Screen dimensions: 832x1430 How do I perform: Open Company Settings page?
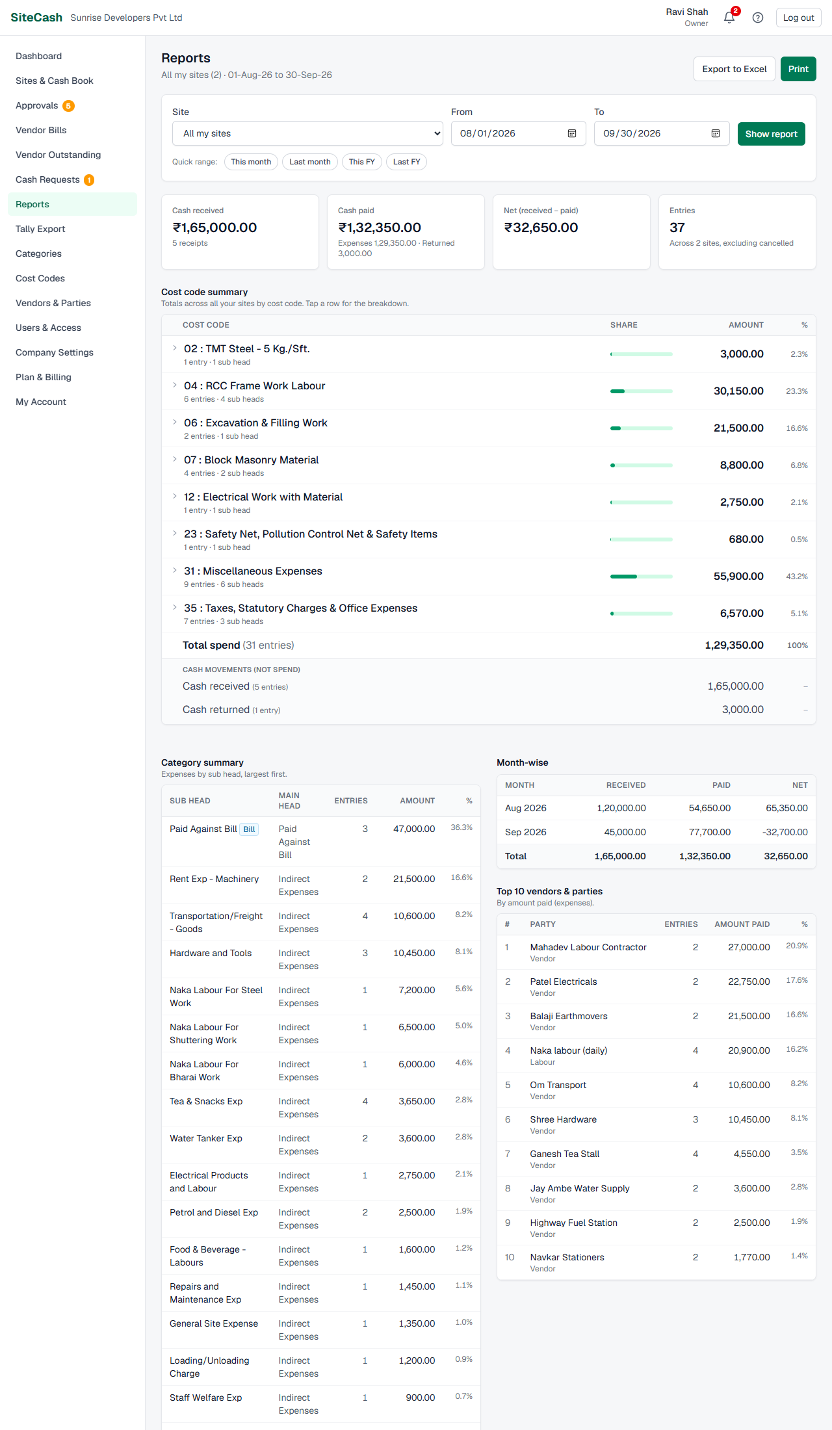[x=72, y=352]
